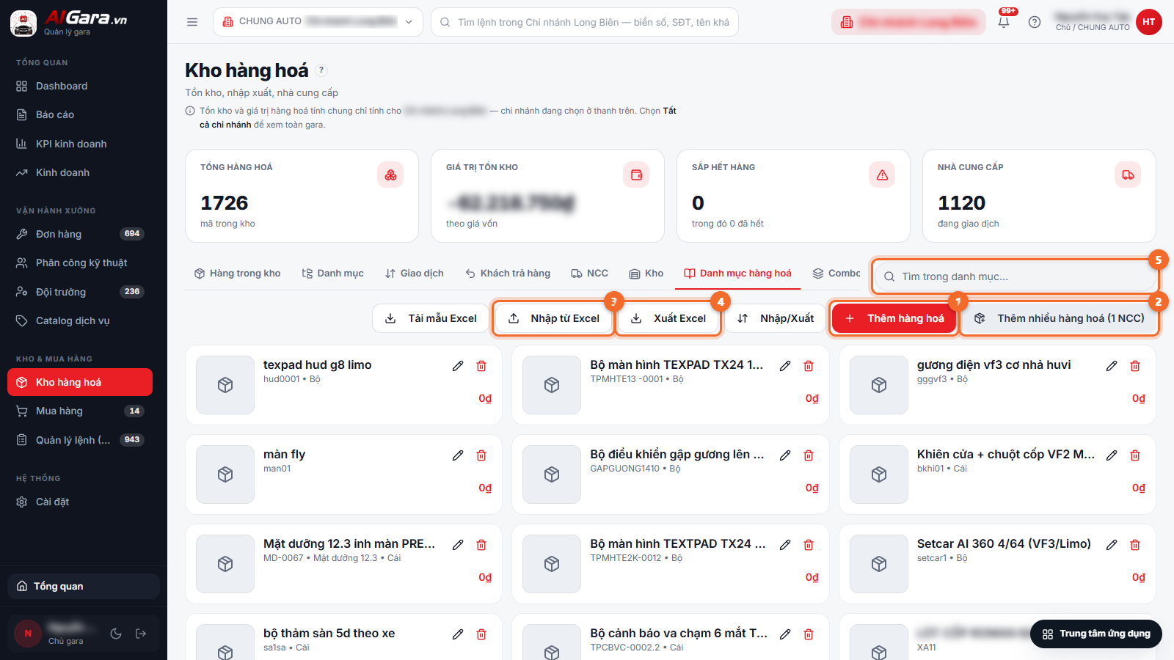Delete the Khiên cửa + chuột cốp VF2 item
1174x660 pixels.
pos(1135,455)
